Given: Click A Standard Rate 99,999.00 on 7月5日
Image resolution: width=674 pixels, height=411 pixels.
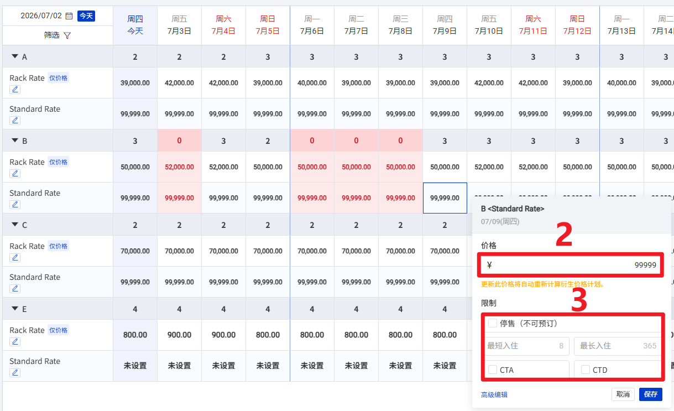Looking at the screenshot, I should (268, 114).
